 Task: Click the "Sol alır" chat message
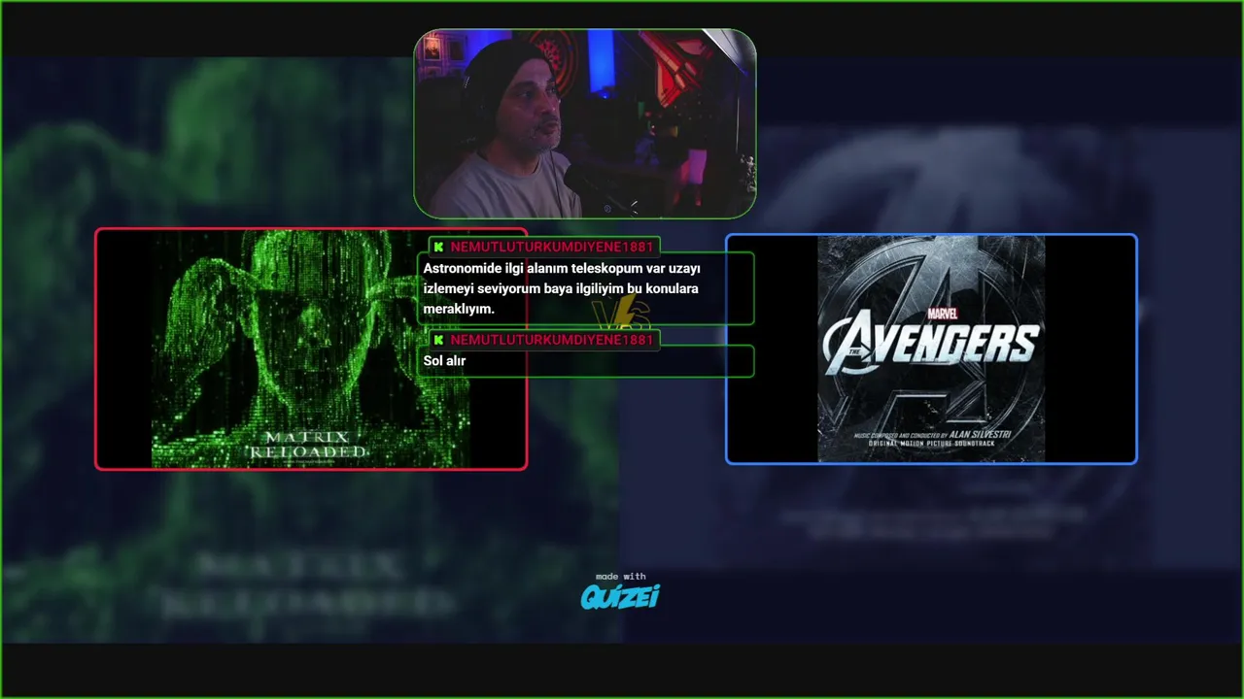tap(586, 361)
